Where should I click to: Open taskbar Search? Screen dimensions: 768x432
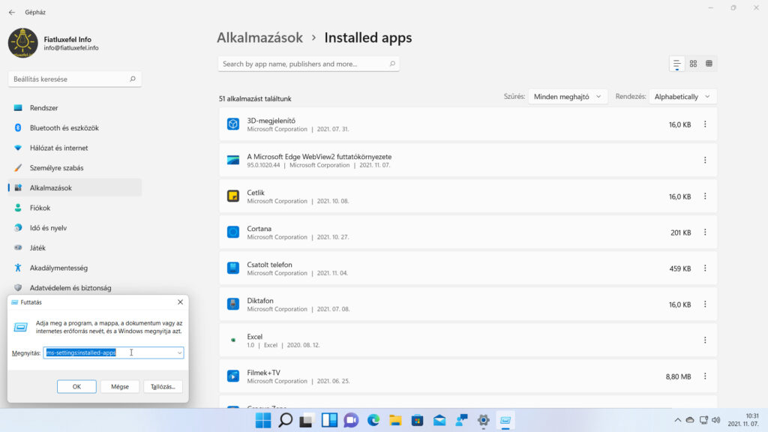click(286, 420)
